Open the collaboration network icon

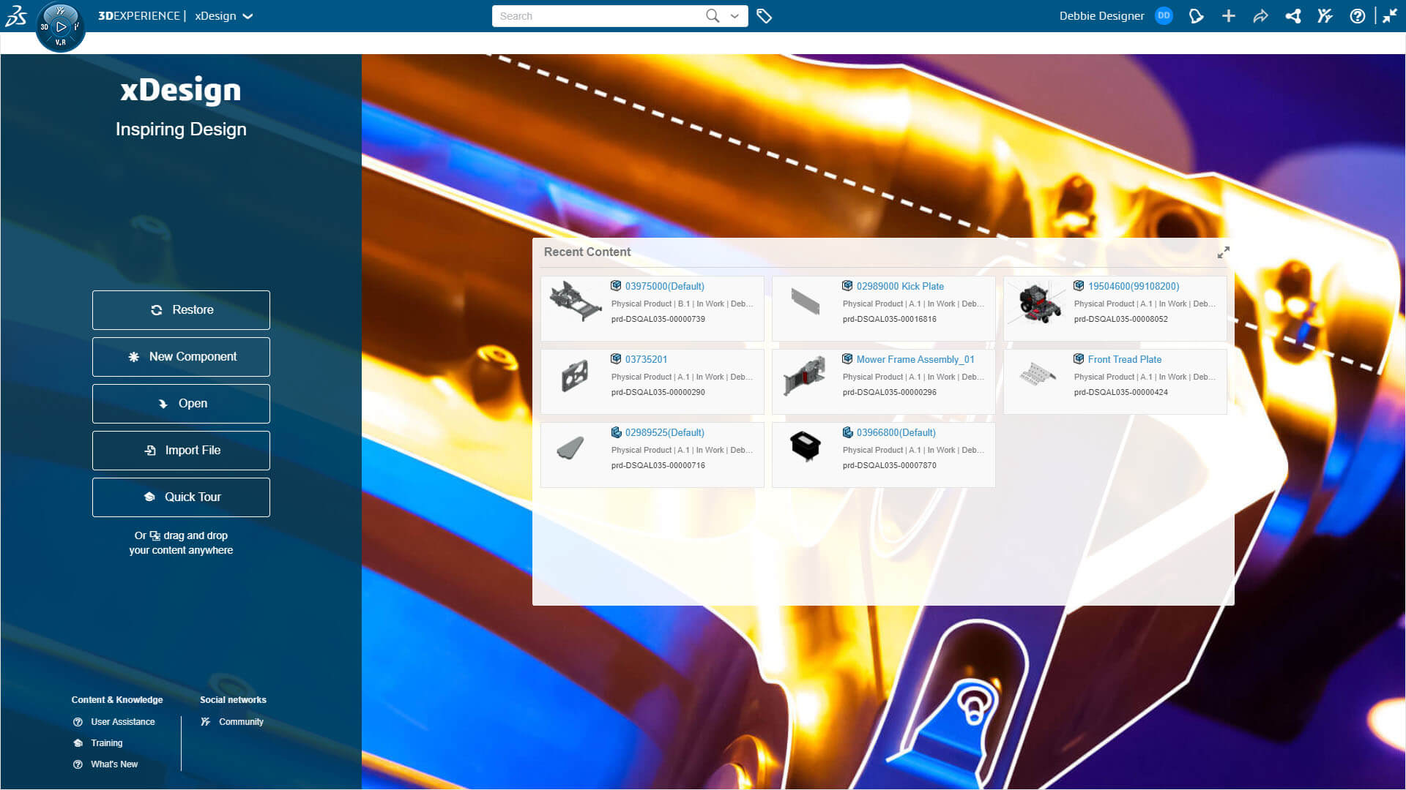tap(1293, 16)
